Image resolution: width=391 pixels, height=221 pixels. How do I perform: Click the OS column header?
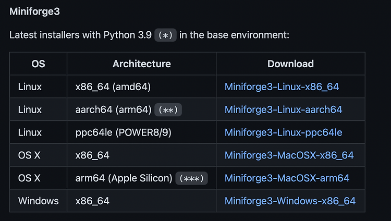tap(38, 64)
